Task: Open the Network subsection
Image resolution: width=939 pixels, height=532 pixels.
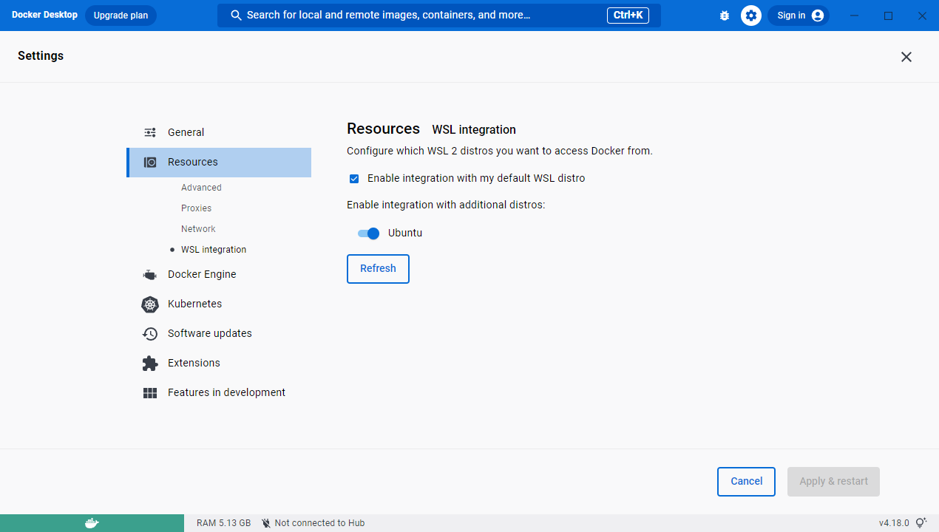Action: tap(198, 228)
